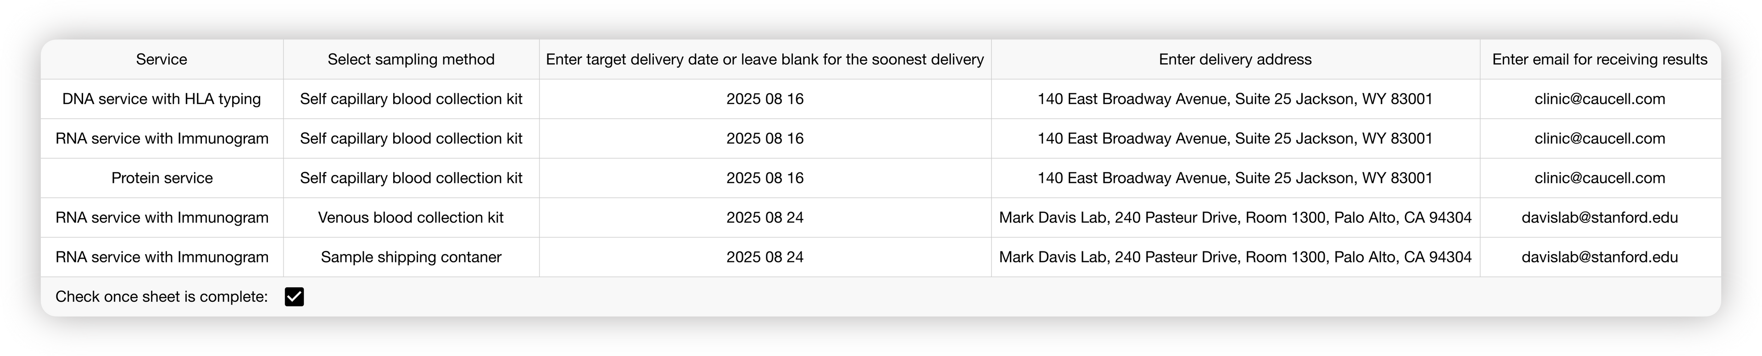
Task: Click the delivery date in DNA service row
Action: tap(765, 99)
